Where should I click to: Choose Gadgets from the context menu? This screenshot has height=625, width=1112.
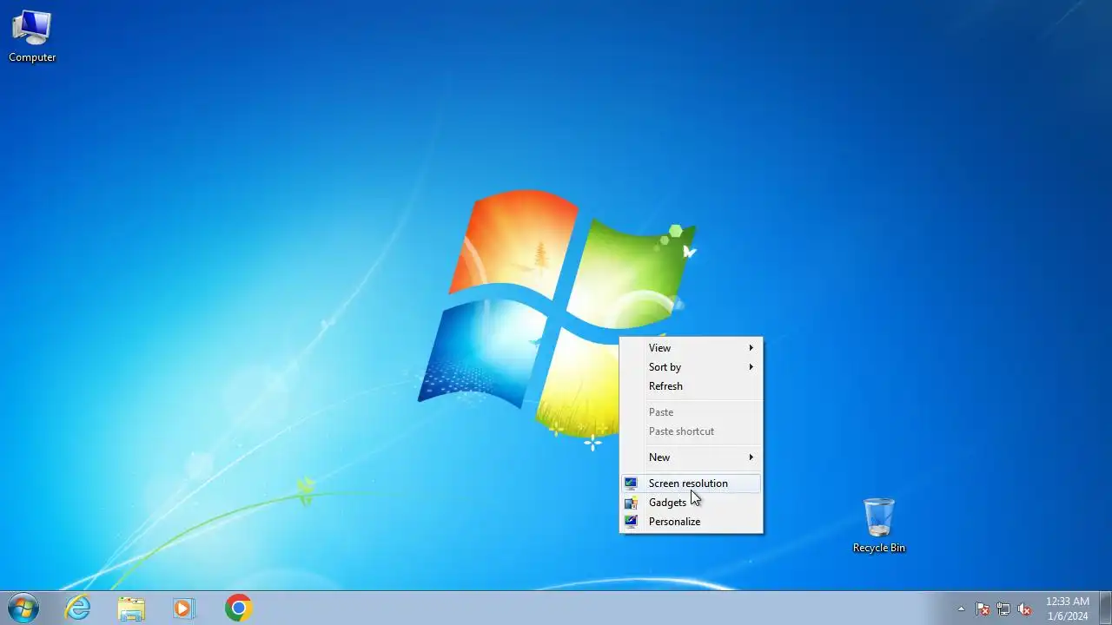691,503
